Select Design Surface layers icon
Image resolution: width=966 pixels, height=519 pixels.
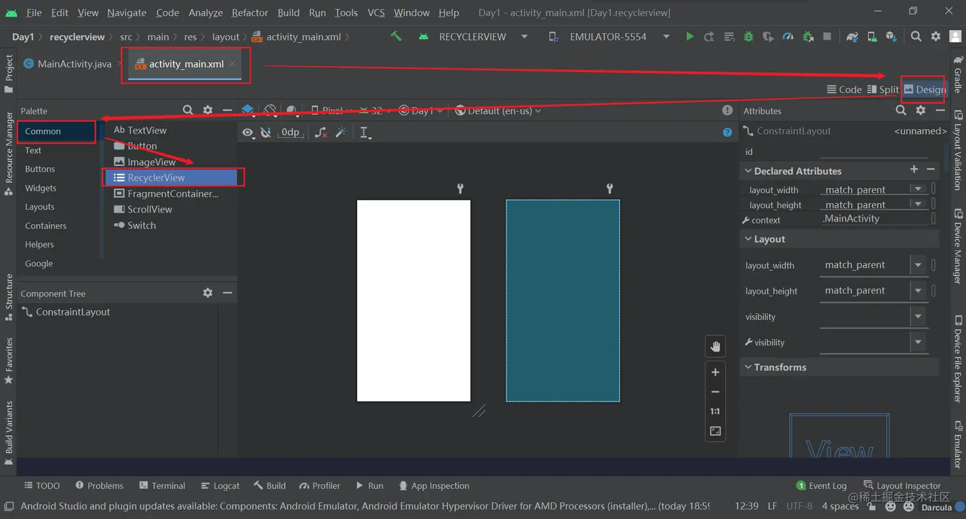tap(248, 110)
